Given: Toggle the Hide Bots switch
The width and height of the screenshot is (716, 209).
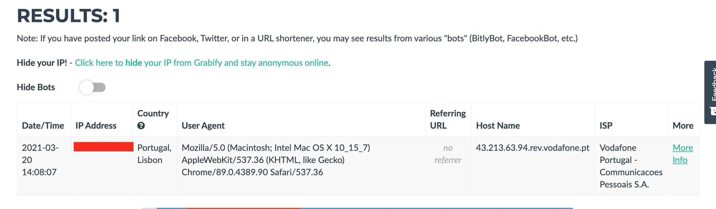Looking at the screenshot, I should click(x=92, y=87).
